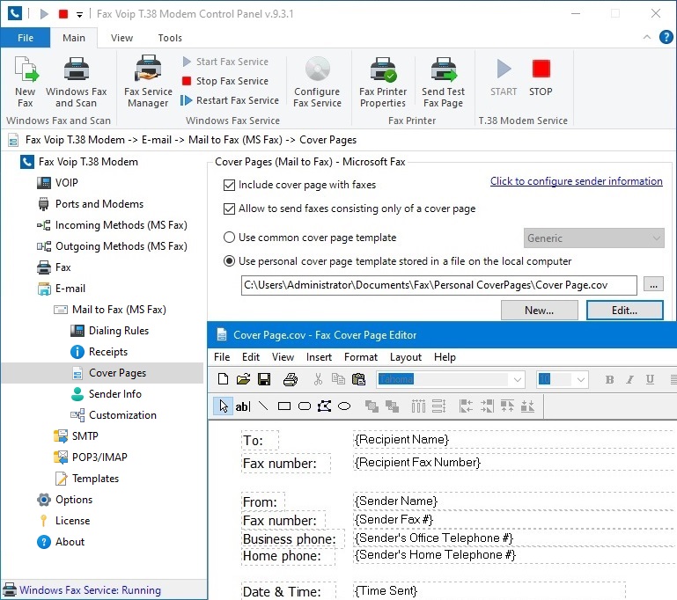Screen dimensions: 677x600
Task: Open the font size dropdown
Action: [x=581, y=379]
